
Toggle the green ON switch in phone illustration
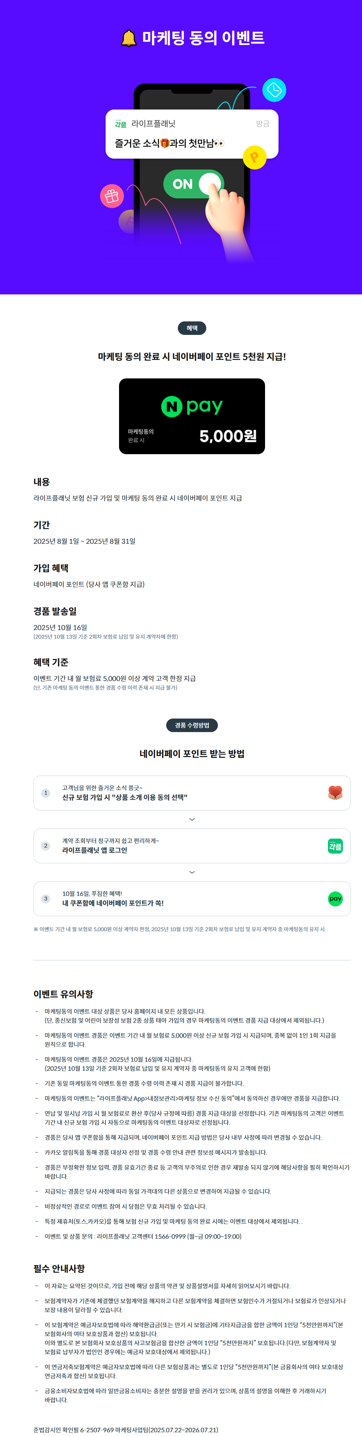point(193,183)
